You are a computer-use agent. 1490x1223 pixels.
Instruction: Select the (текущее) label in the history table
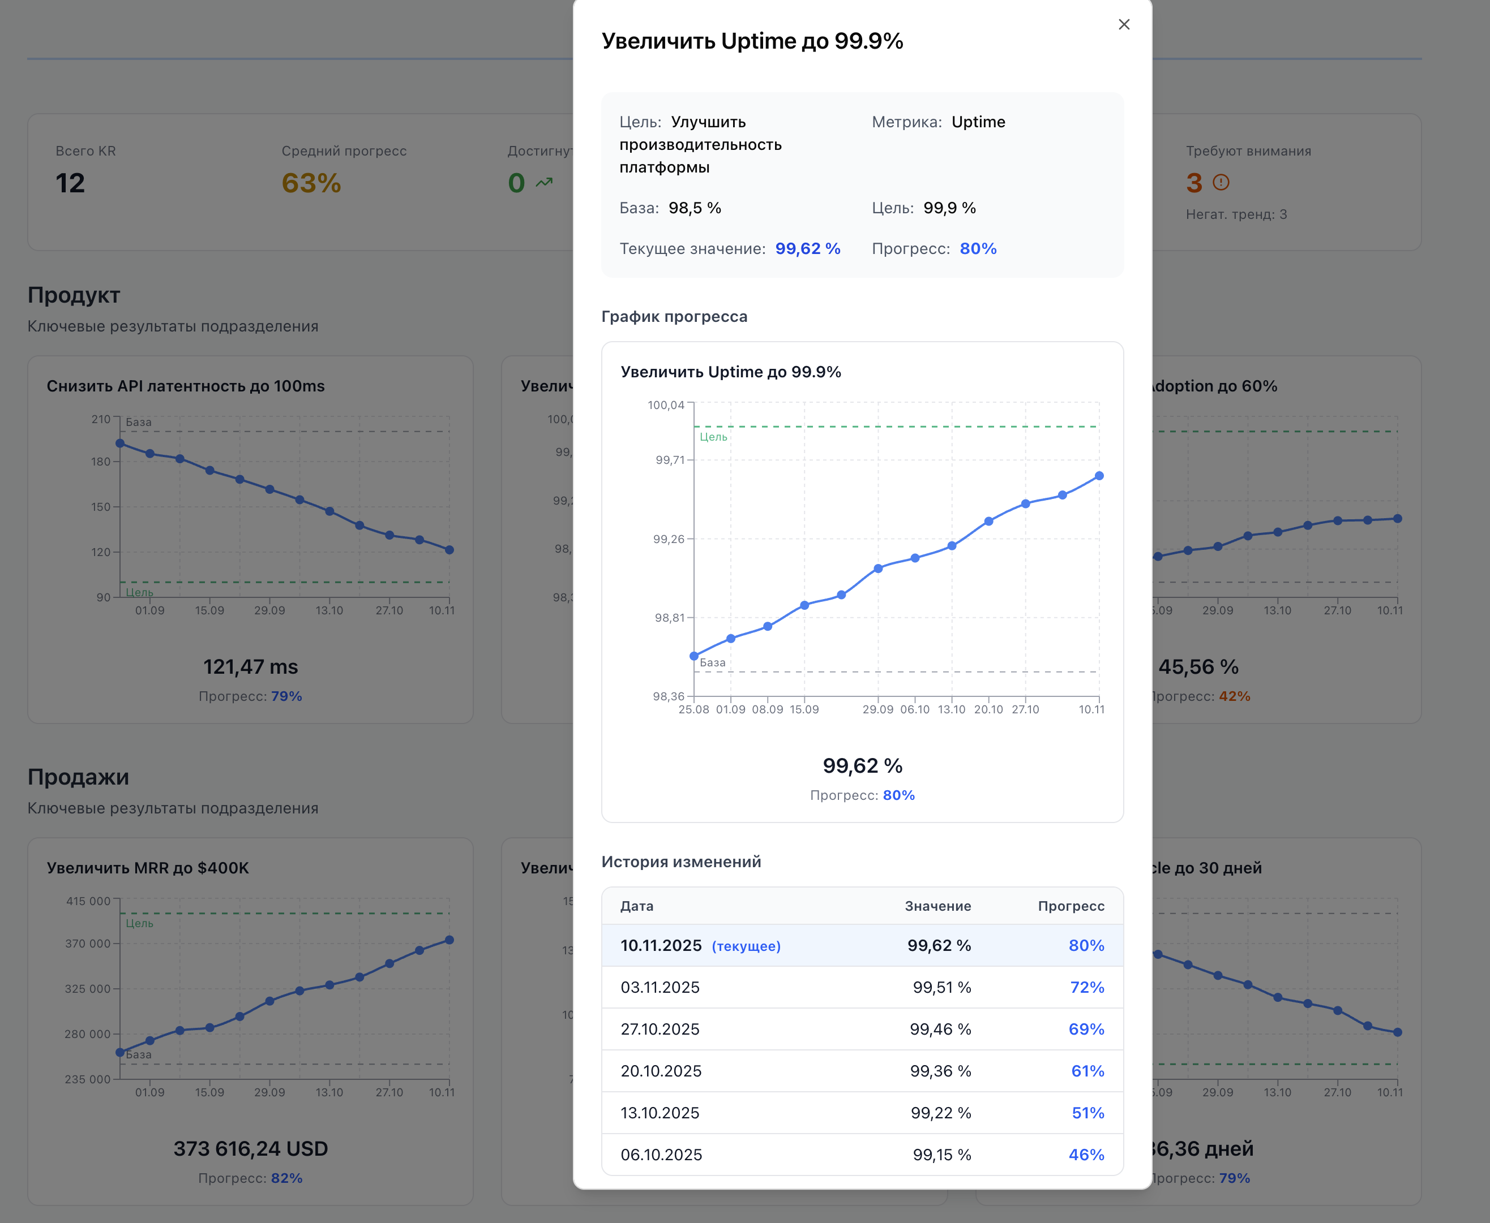click(x=746, y=946)
